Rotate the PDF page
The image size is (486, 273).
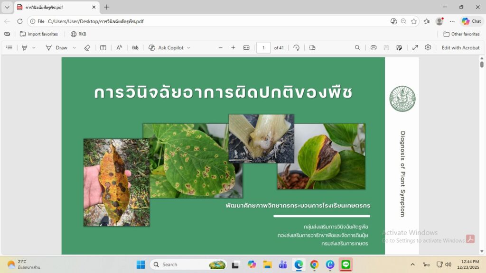[297, 47]
